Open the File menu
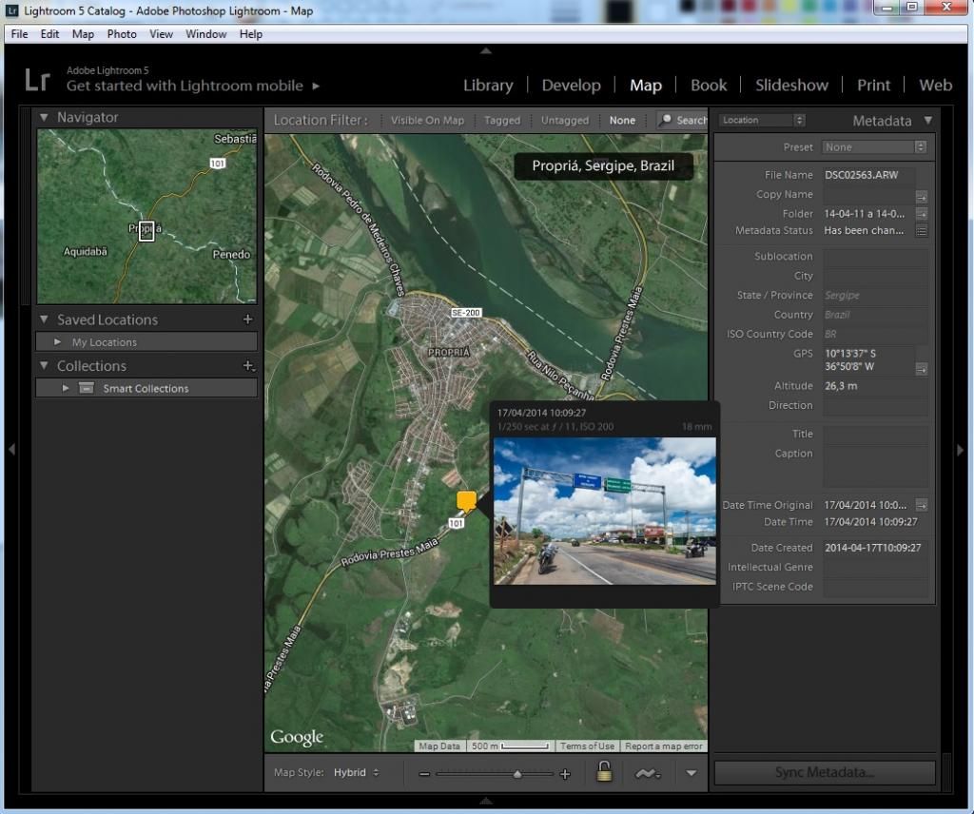The width and height of the screenshot is (974, 814). [19, 34]
